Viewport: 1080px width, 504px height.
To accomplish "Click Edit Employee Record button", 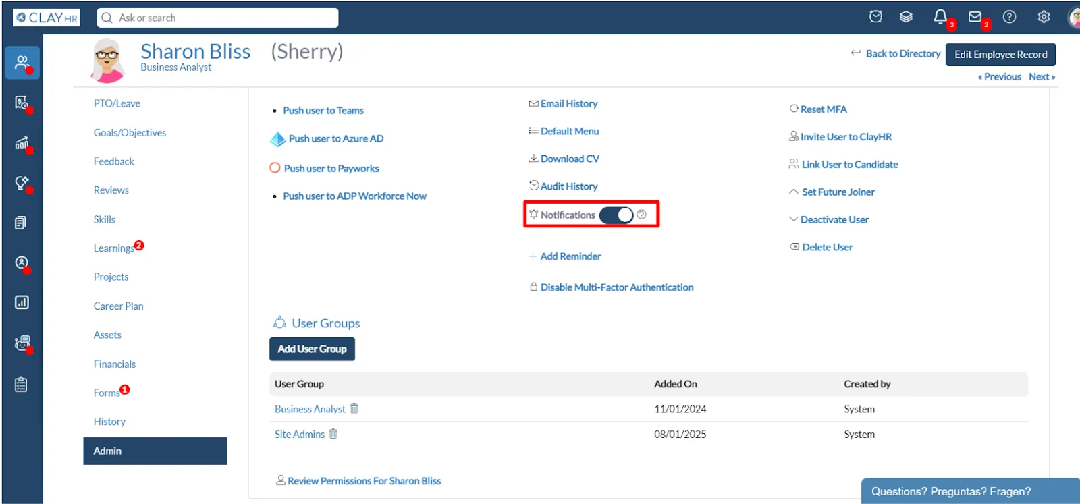I will [1000, 55].
